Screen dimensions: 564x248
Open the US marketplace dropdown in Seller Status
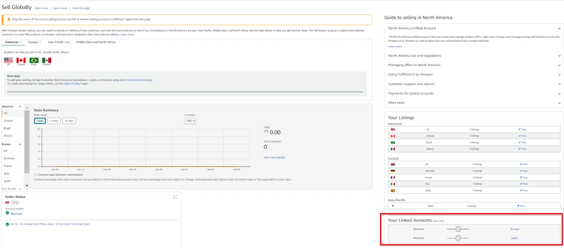(x=15, y=202)
